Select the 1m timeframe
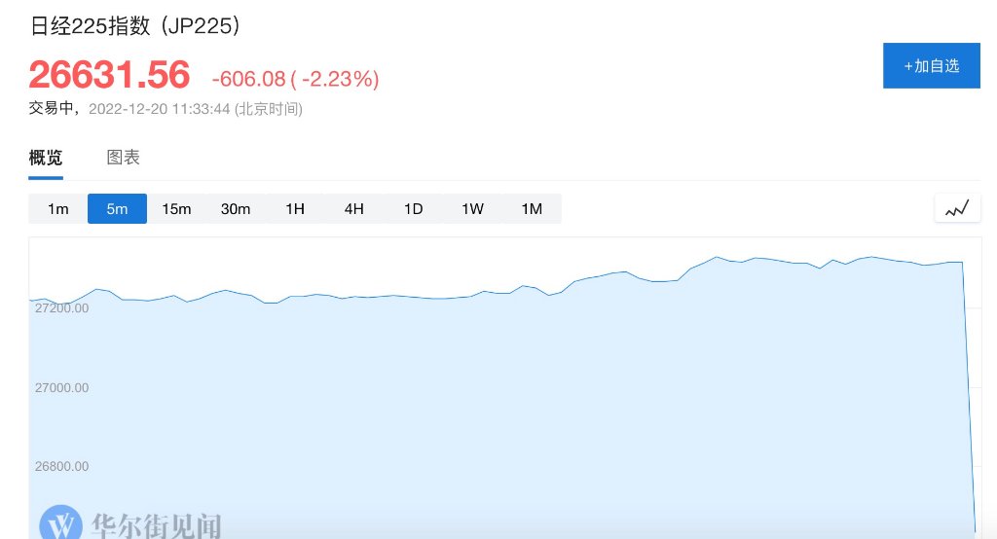This screenshot has width=997, height=539. (x=58, y=209)
